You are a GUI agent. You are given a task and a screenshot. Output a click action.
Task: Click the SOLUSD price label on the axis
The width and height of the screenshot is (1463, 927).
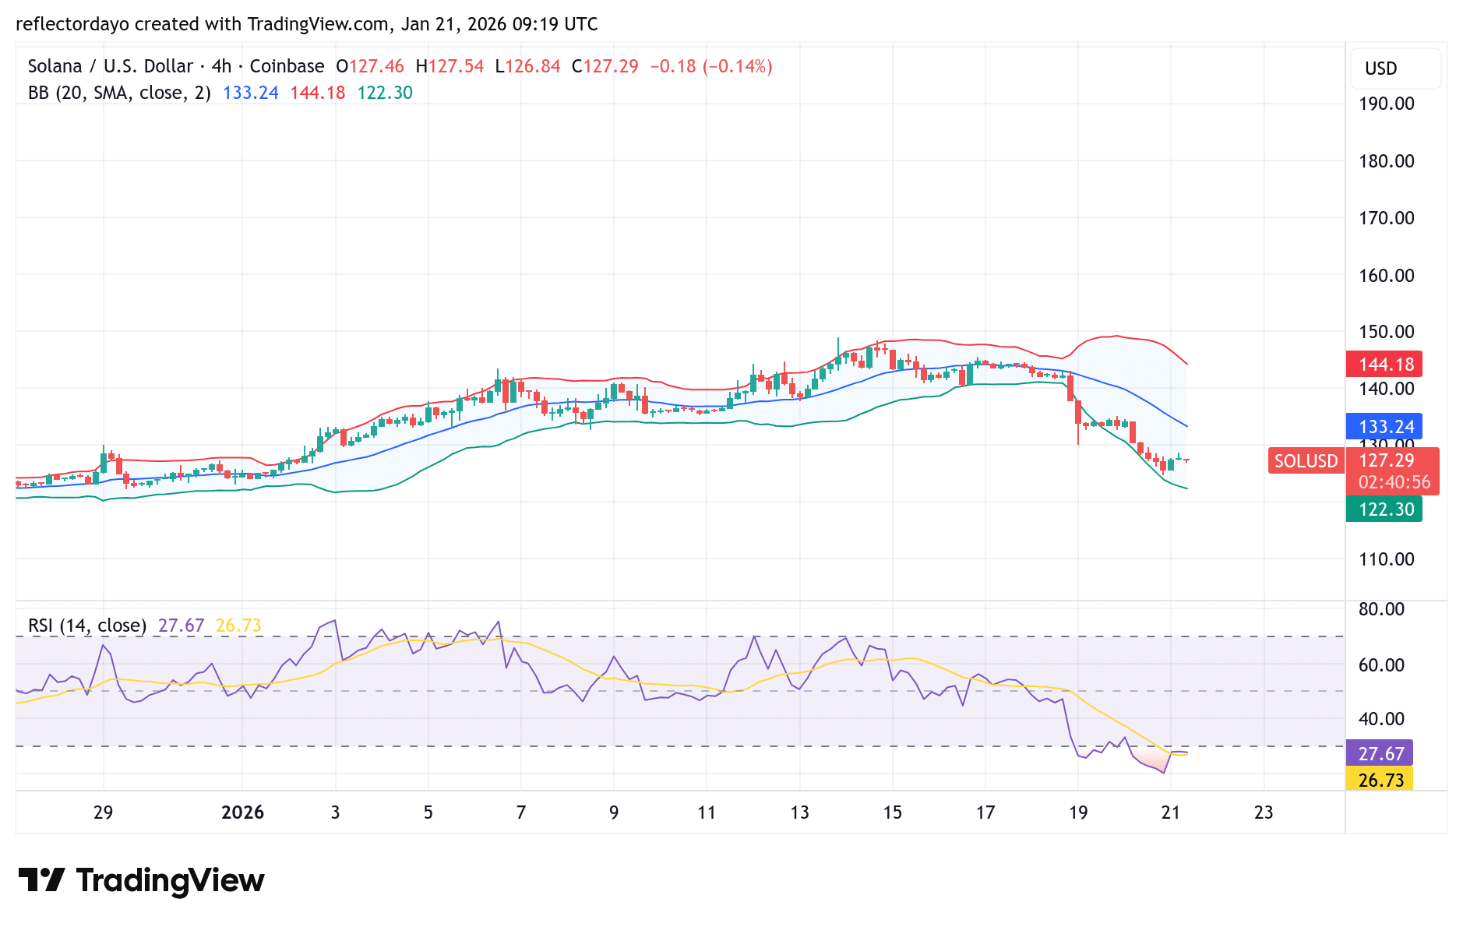point(1306,461)
